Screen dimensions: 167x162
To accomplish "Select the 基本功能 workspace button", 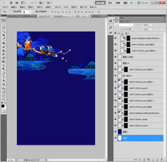I will 100,3.
